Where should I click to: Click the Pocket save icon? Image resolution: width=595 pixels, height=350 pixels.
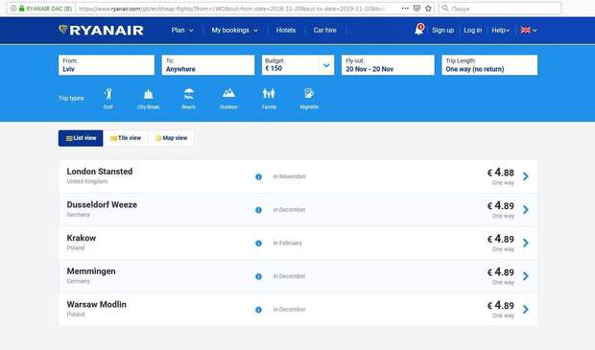coord(416,8)
